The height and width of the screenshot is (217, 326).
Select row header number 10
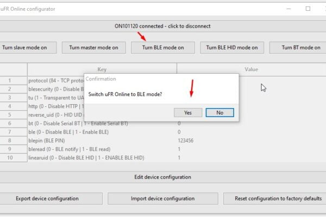[x=14, y=158]
